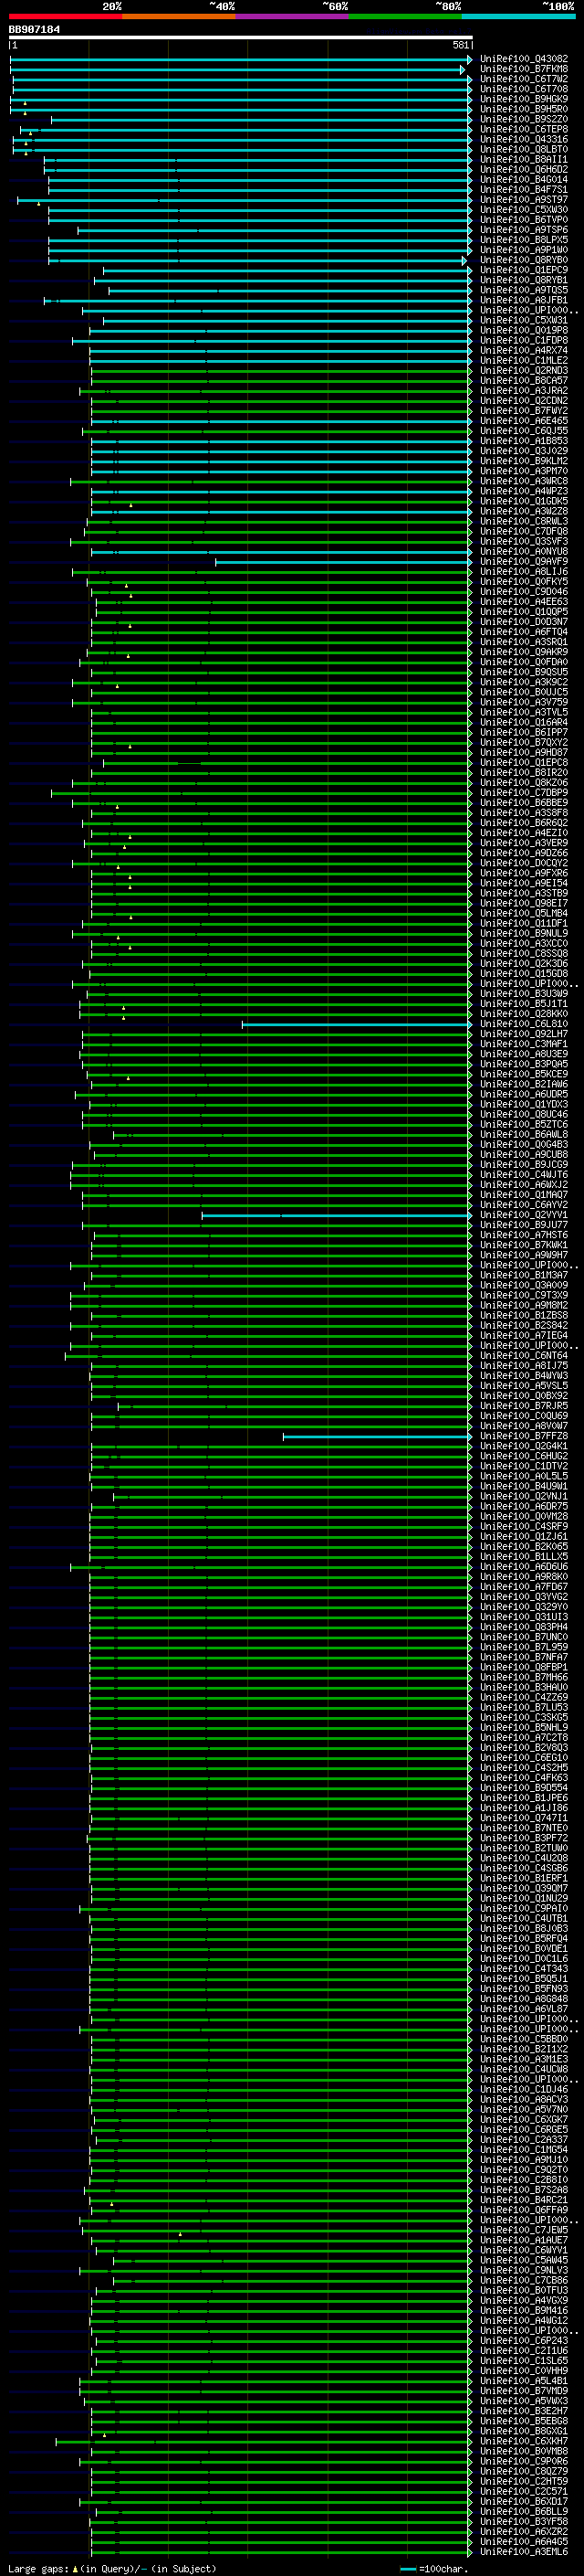Click the =100char. scale legend
The height and width of the screenshot is (2576, 584).
[x=433, y=2568]
